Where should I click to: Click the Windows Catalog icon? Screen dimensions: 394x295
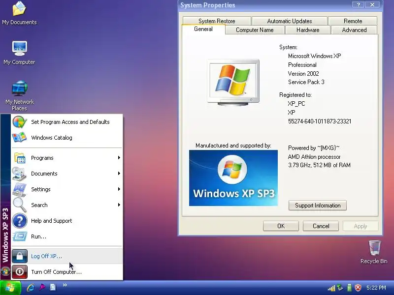(x=20, y=138)
